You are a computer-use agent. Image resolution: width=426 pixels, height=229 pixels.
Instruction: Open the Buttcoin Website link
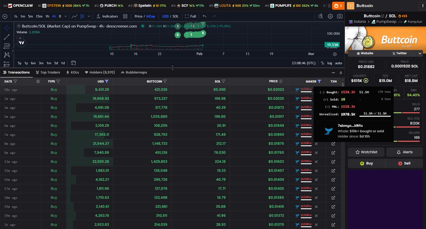(x=365, y=53)
